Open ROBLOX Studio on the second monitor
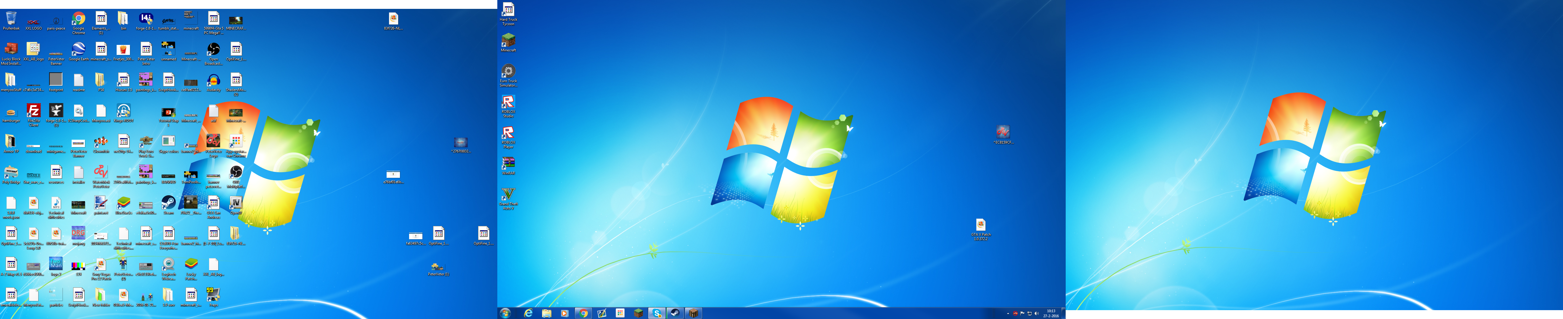Screen dimensions: 1563x319 509,107
